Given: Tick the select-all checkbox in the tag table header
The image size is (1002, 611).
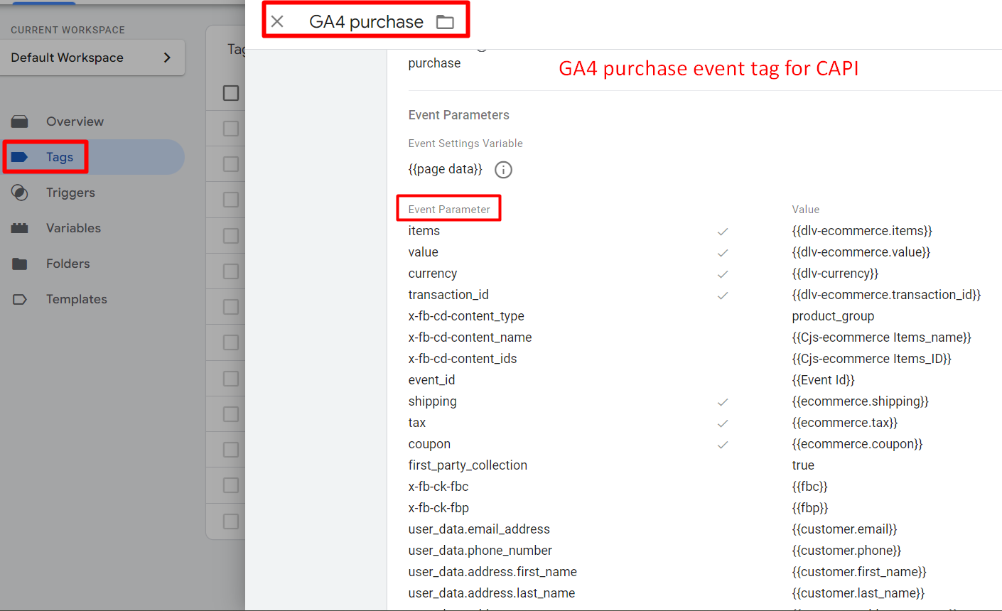Looking at the screenshot, I should point(231,93).
